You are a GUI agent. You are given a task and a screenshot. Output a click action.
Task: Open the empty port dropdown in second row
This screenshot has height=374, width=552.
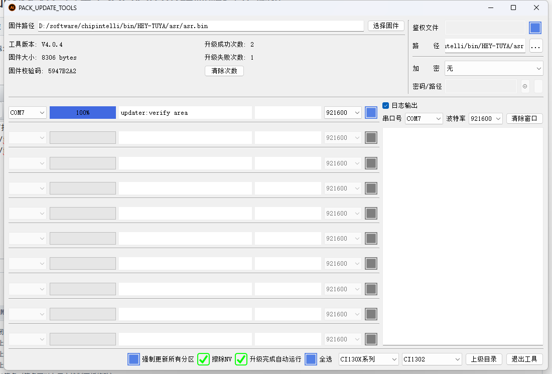(28, 137)
